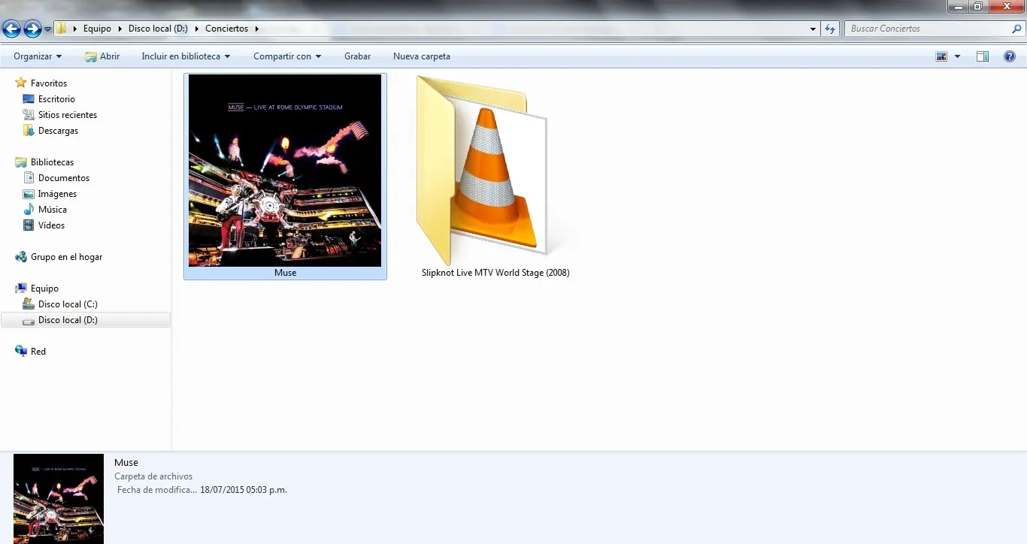Open the address bar history dropdown
The height and width of the screenshot is (544, 1027).
pyautogui.click(x=813, y=29)
